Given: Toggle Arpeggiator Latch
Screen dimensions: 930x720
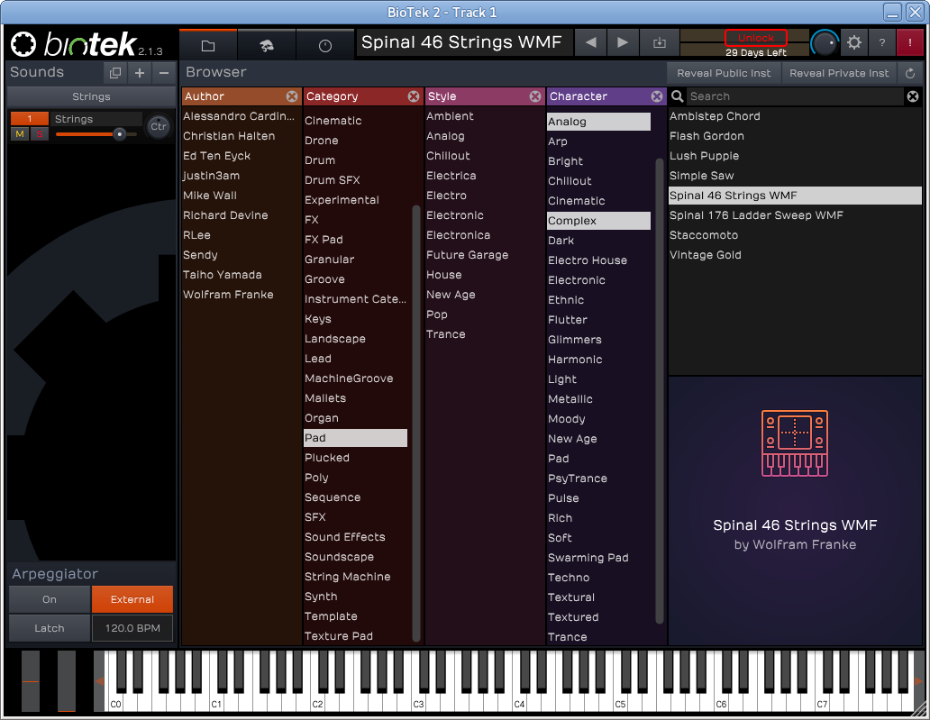Looking at the screenshot, I should (50, 628).
